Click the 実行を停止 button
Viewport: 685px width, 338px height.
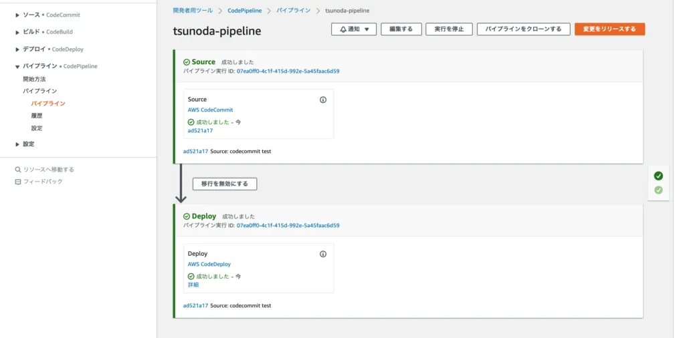pyautogui.click(x=449, y=29)
